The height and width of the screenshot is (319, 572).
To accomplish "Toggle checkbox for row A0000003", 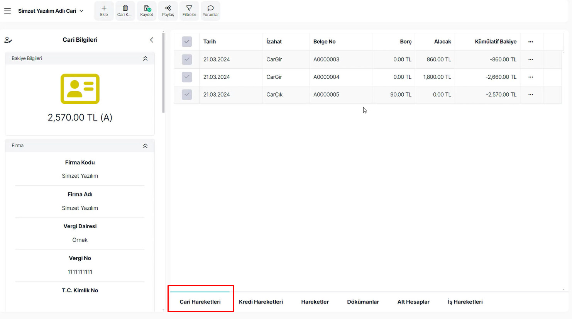I will pyautogui.click(x=187, y=59).
